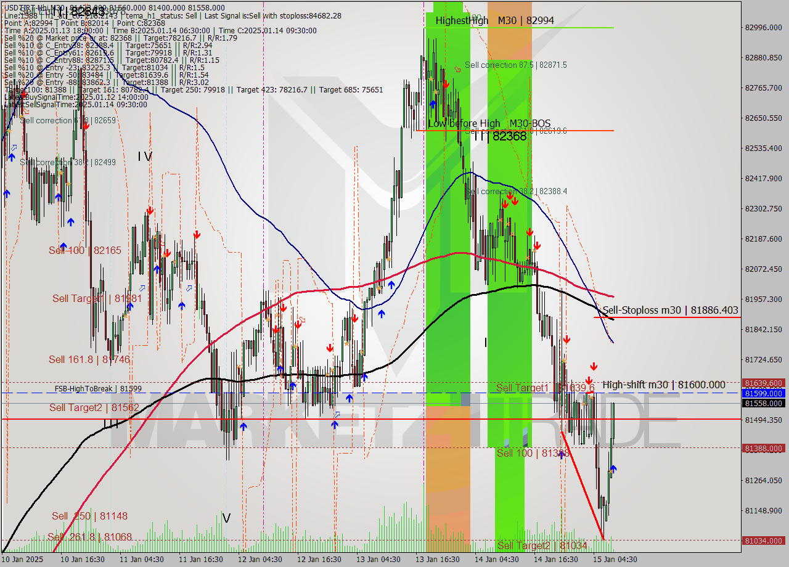The width and height of the screenshot is (789, 567).
Task: Click the 82996.000 price axis value
Action: (x=763, y=27)
